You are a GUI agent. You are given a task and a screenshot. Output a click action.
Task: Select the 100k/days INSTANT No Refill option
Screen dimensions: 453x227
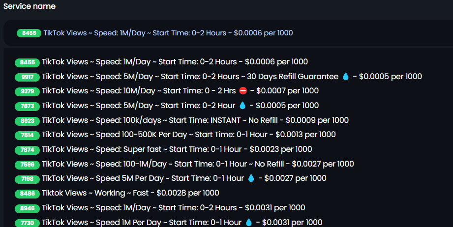coord(181,120)
